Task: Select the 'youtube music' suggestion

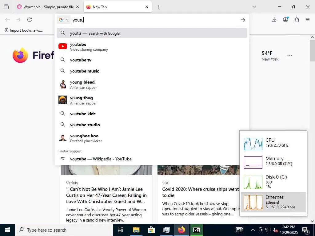Action: (152, 71)
